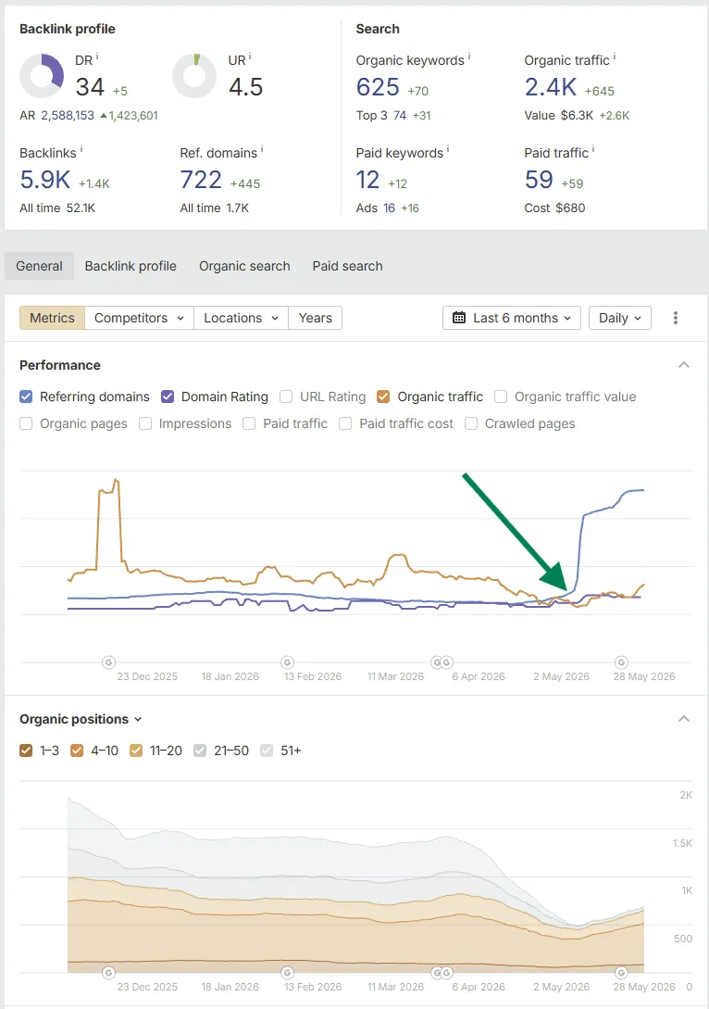Toggle Domain Rating checkbox
This screenshot has width=709, height=1009.
pos(168,397)
